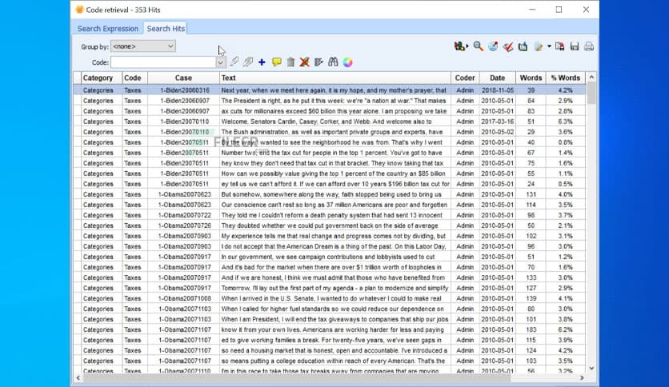Click the Code input field
Viewport: 669px width, 387px height.
[163, 62]
